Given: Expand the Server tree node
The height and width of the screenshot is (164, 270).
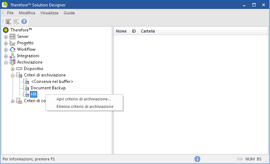Looking at the screenshot, I should click(6, 37).
